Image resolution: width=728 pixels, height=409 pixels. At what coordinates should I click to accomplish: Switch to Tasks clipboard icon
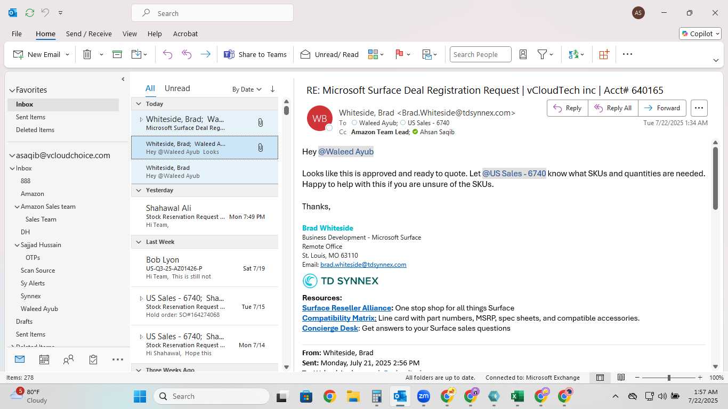point(93,360)
